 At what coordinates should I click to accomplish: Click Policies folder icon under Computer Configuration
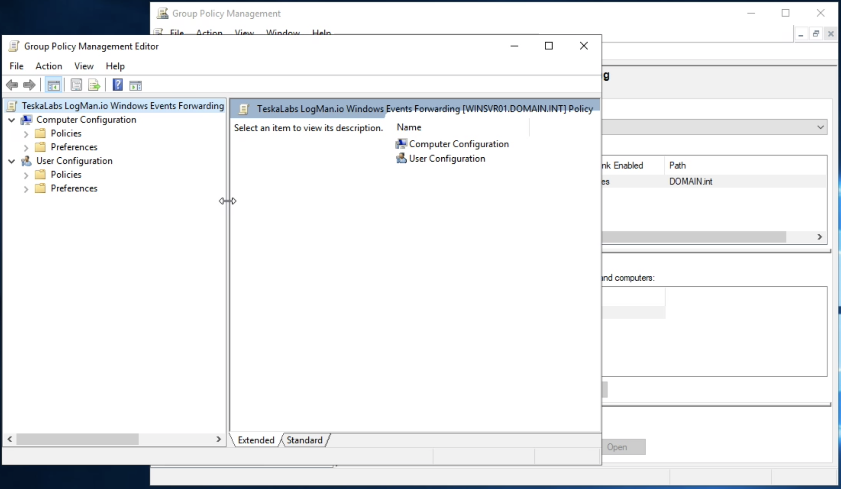pos(40,133)
